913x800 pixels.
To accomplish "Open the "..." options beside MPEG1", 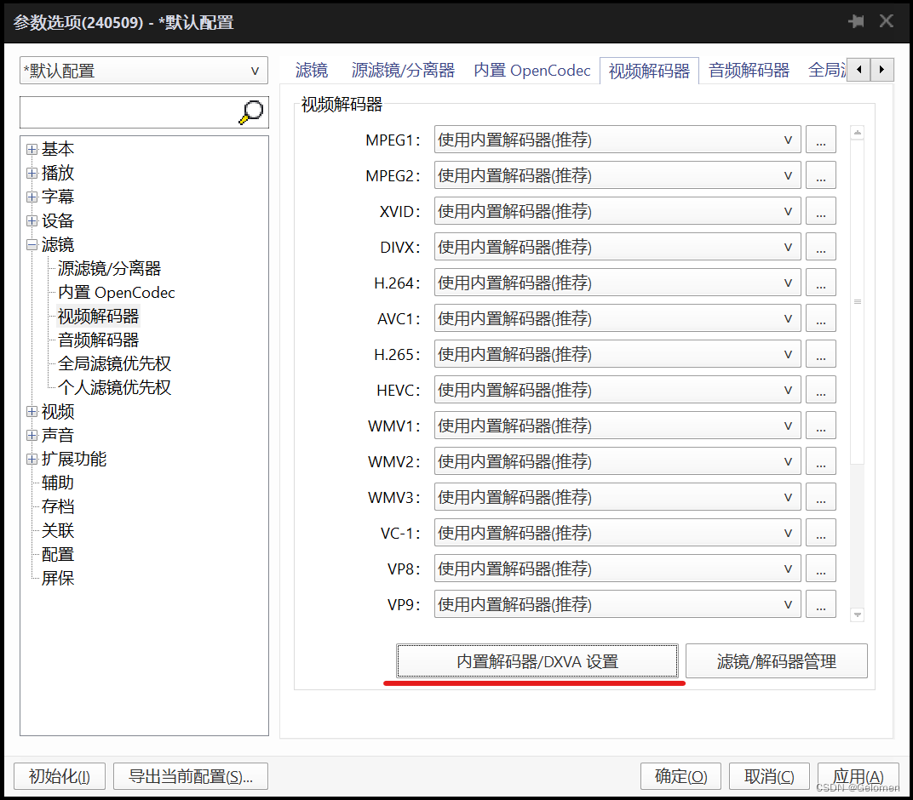I will [819, 140].
